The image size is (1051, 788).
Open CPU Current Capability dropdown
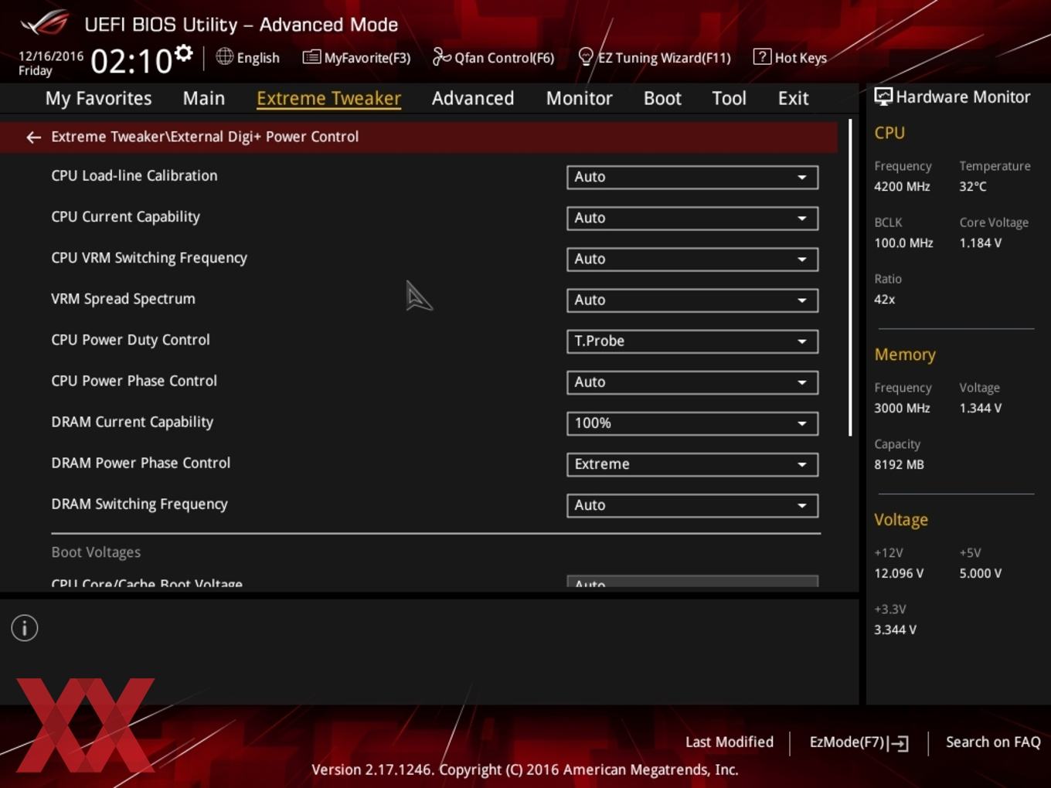click(x=692, y=218)
